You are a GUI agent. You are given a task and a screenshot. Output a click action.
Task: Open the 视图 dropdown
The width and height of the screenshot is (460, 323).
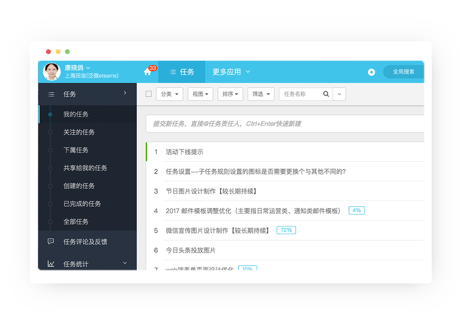[x=201, y=94]
